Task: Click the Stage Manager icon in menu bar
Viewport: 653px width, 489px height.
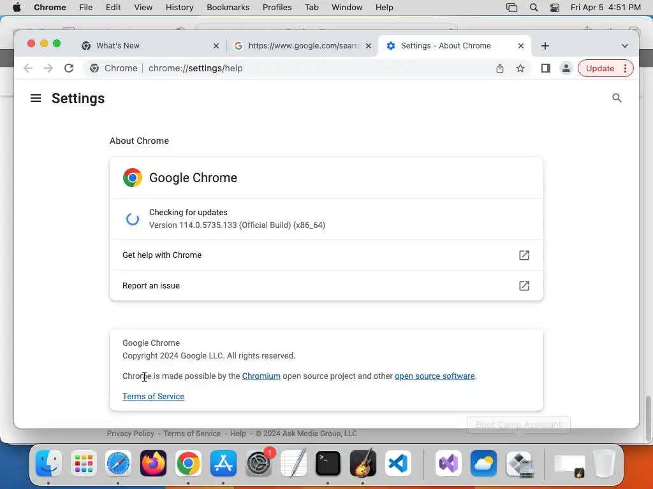Action: tap(512, 8)
